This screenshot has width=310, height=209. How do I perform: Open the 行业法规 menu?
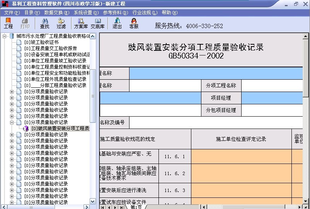pos(145,13)
